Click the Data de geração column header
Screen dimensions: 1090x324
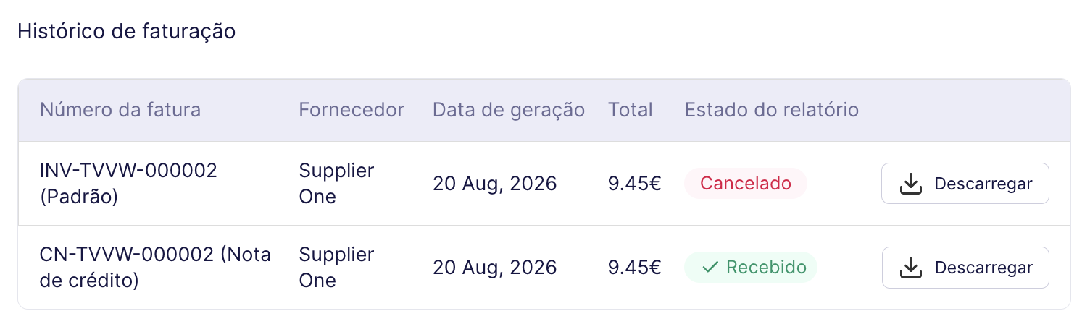509,110
